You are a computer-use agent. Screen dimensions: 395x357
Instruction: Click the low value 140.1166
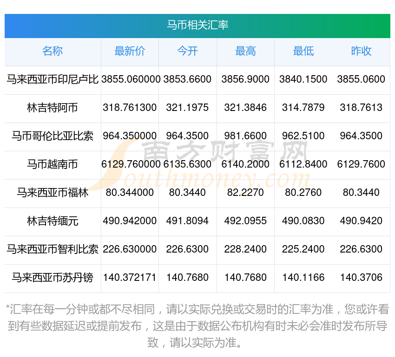303,278
